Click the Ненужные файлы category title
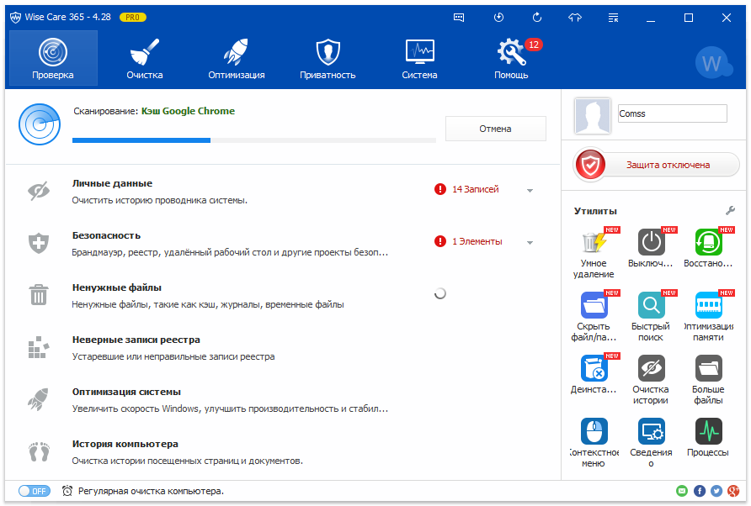Screen dimensions: 751x506 pyautogui.click(x=117, y=287)
